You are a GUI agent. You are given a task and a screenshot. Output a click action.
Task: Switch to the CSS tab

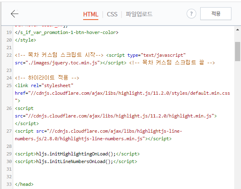(x=112, y=14)
